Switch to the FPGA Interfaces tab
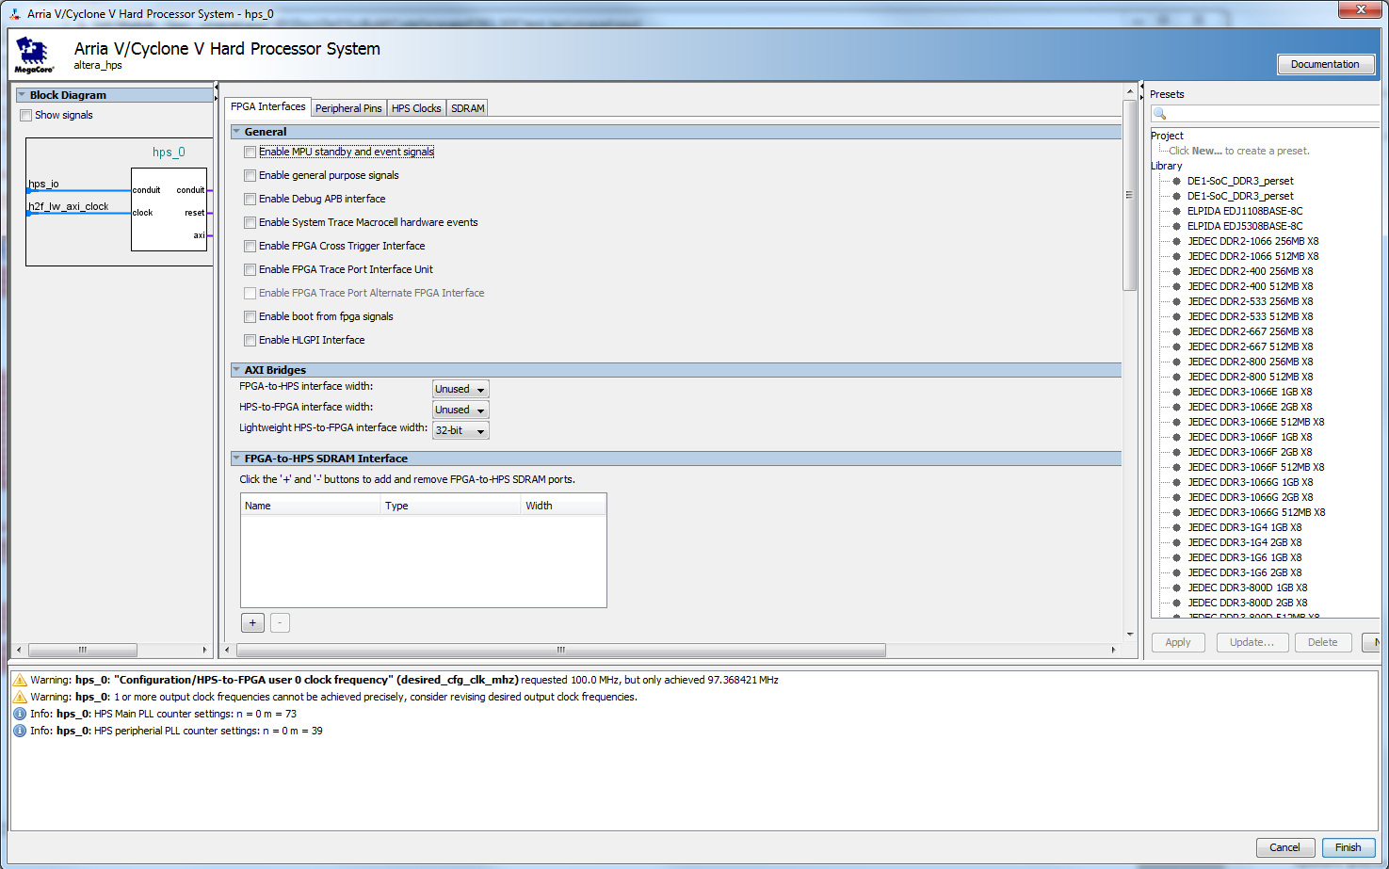Viewport: 1389px width, 869px height. pyautogui.click(x=267, y=106)
